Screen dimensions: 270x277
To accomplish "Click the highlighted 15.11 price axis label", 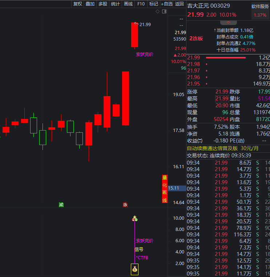I will pos(177,188).
